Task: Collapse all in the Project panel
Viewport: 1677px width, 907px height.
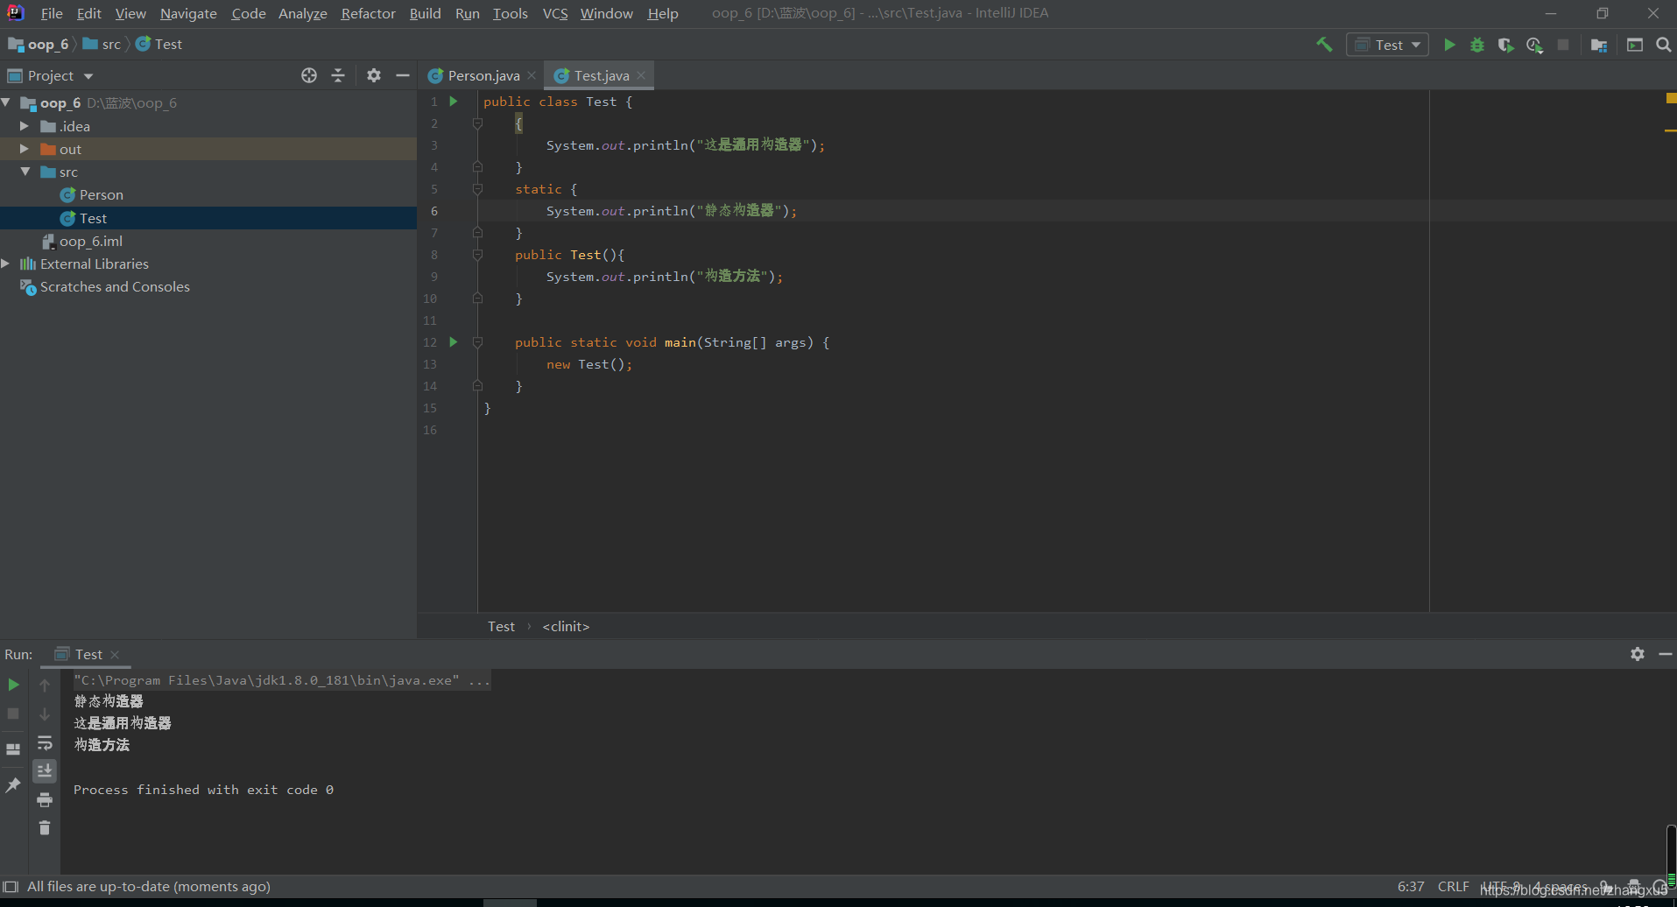Action: (338, 75)
